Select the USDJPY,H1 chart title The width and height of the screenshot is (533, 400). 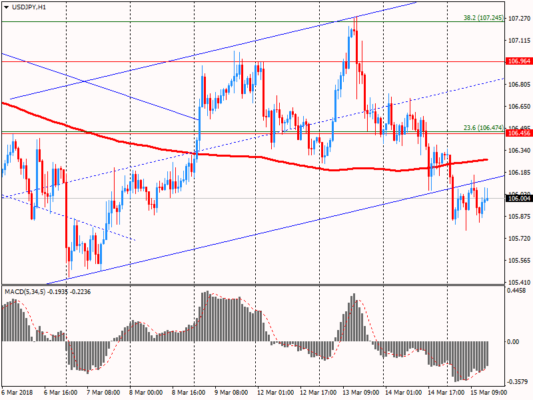[29, 7]
